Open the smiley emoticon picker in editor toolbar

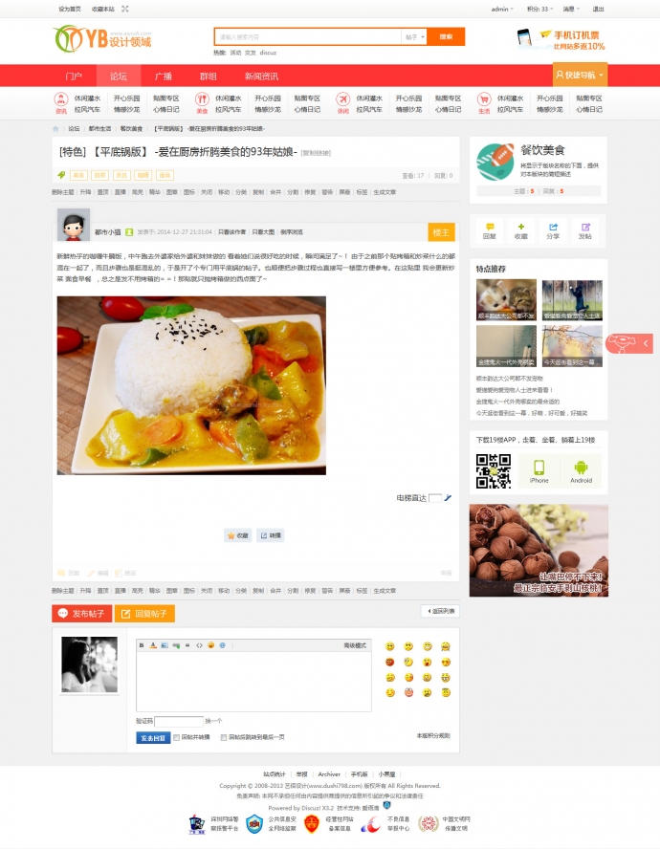point(210,644)
